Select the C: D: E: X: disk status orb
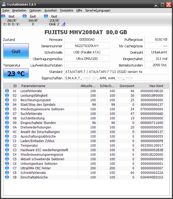The image size is (173, 199). click(x=3, y=16)
